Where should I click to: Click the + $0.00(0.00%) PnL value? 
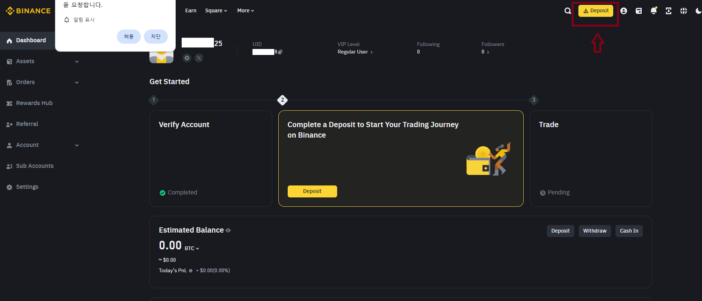point(213,270)
